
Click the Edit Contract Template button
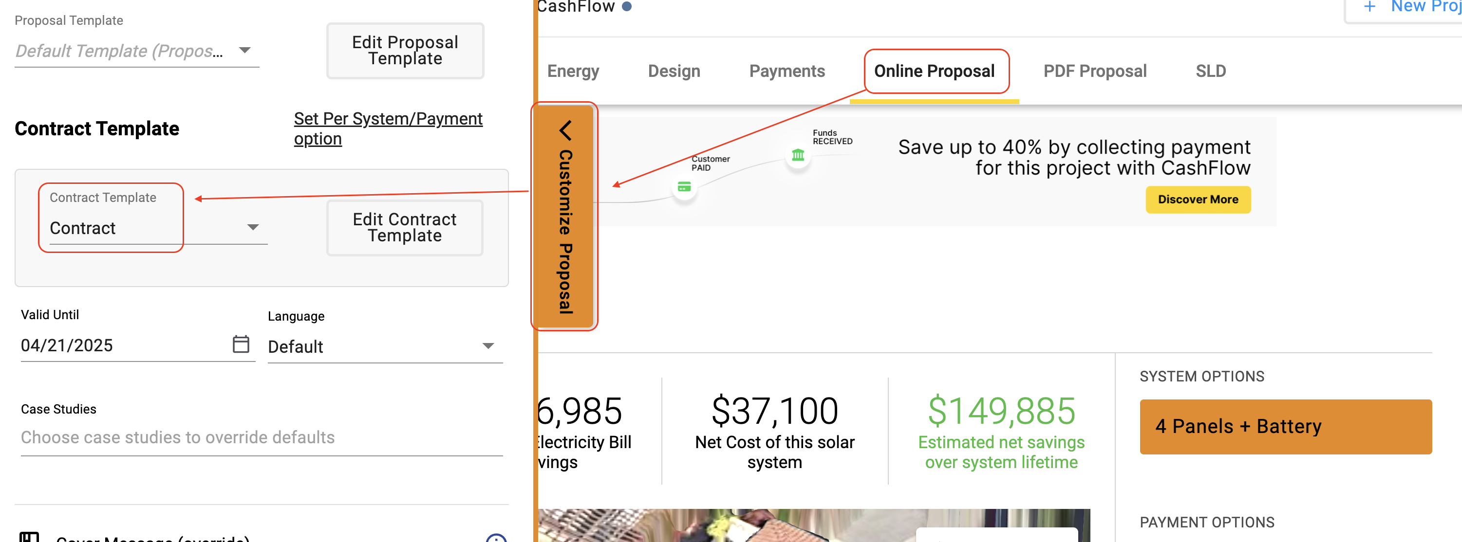[x=405, y=227]
